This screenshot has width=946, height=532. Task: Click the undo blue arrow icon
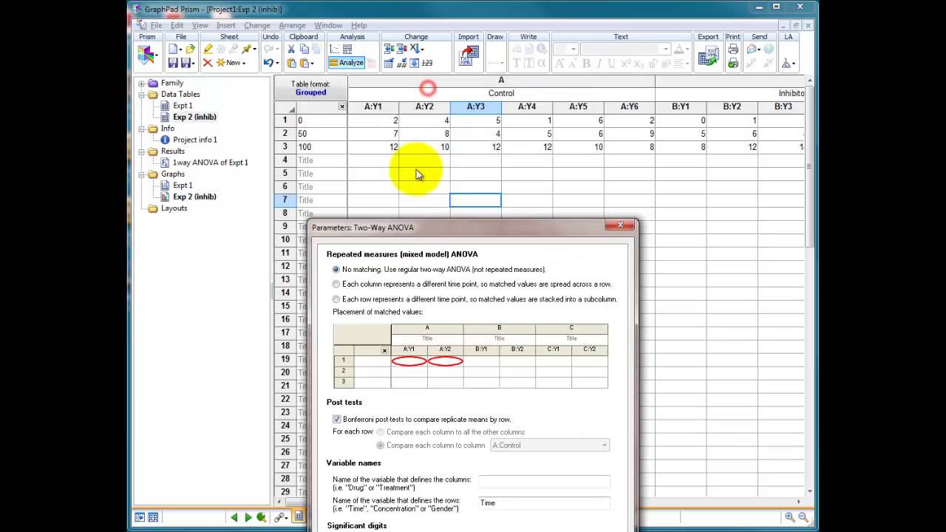click(x=268, y=63)
